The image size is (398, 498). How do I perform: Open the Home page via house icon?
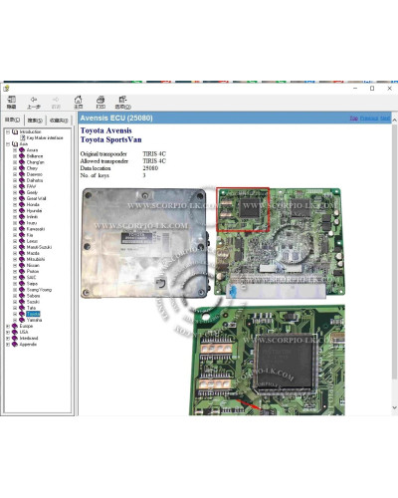pos(78,100)
